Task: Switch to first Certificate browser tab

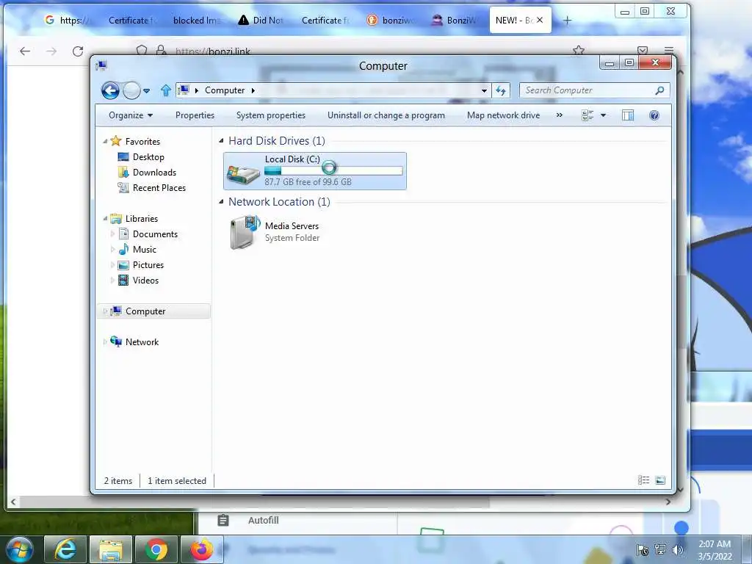Action: [x=129, y=20]
